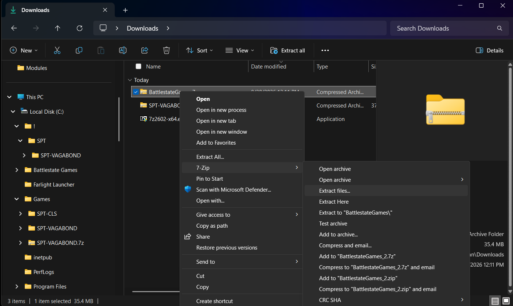Select Copy as path menu entry
The image size is (513, 306).
(242, 225)
